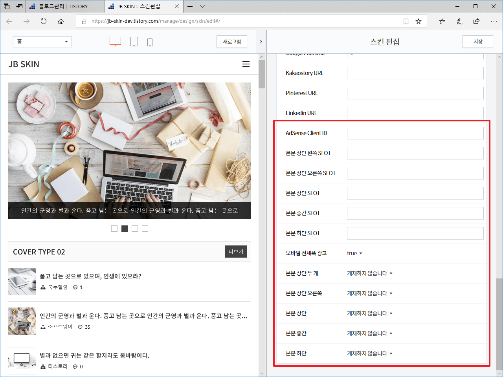Open post '별과 없으면 귀는 같은 할지라도 봄바람이다.'

tap(95, 355)
